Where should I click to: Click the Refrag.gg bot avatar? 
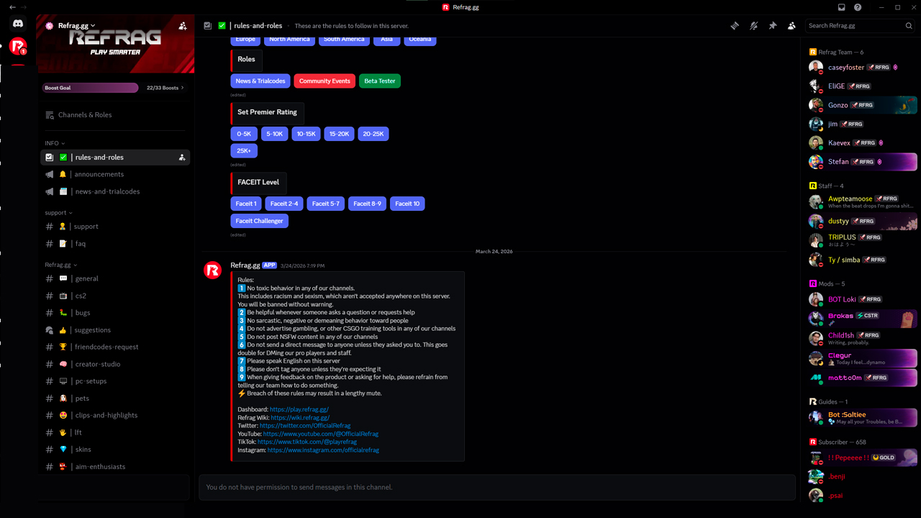[213, 270]
